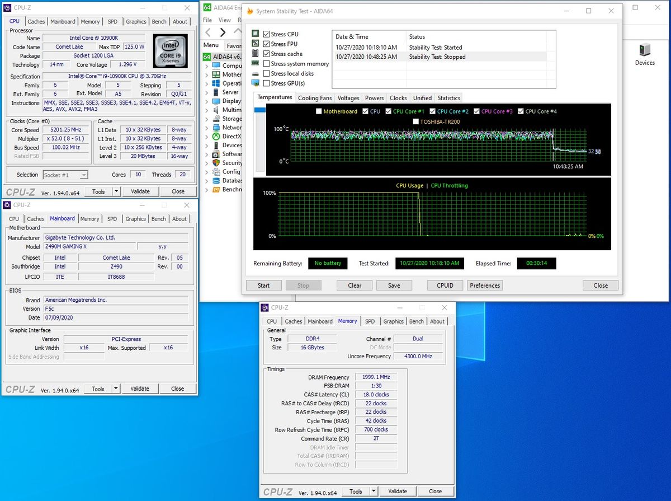
Task: Expand the Motherboard node in AIDA64 tree
Action: tap(206, 74)
